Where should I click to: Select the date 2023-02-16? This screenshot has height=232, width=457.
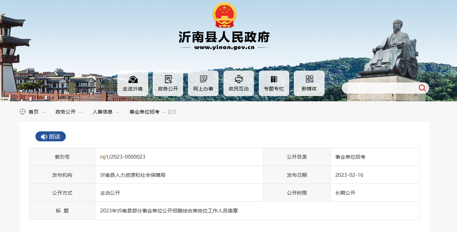(x=349, y=175)
